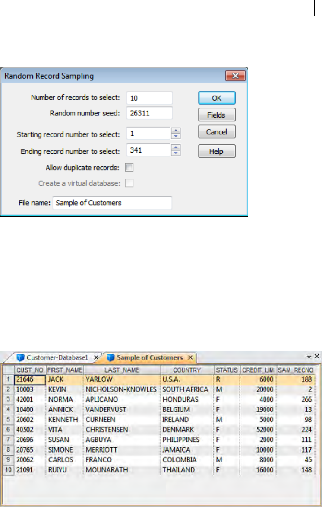The image size is (322, 507).
Task: Select row number 10 header
Action: coord(8,470)
